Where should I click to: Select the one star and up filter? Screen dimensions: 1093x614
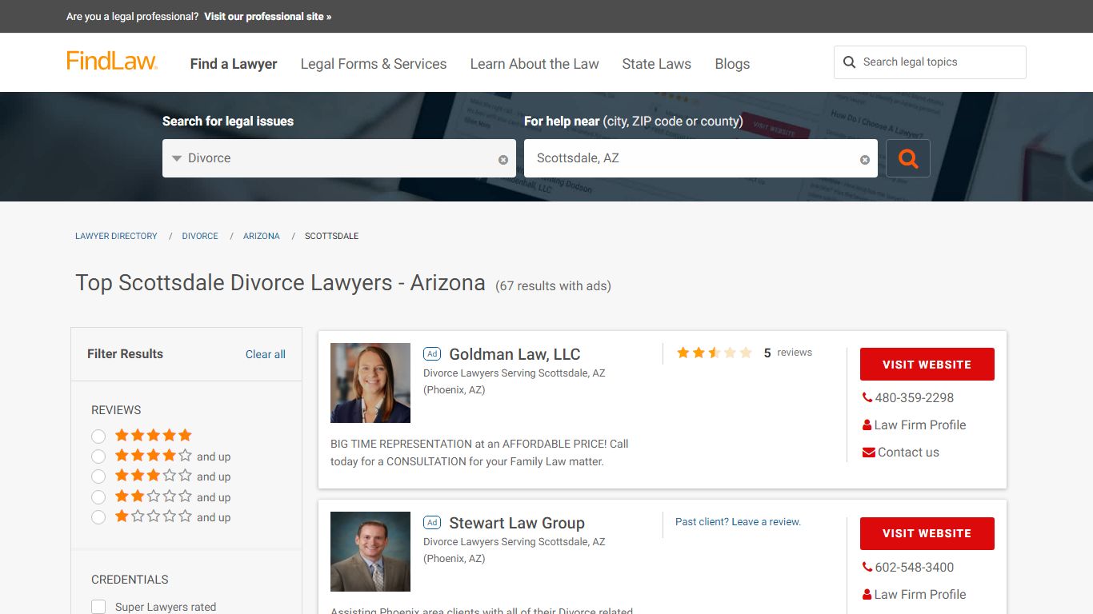click(x=98, y=517)
